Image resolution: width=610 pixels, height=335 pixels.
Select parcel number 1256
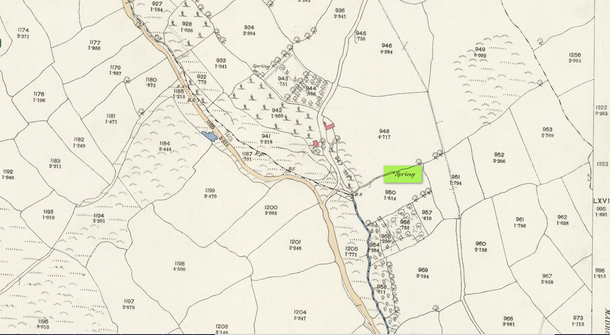pyautogui.click(x=575, y=55)
